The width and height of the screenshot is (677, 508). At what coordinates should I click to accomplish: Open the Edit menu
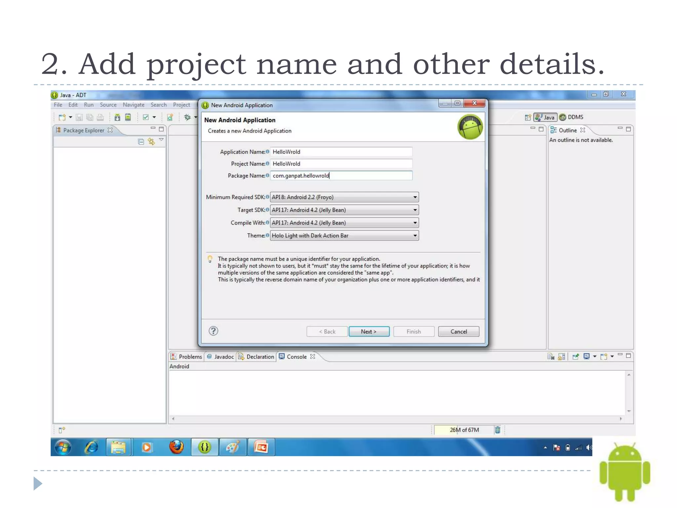73,105
